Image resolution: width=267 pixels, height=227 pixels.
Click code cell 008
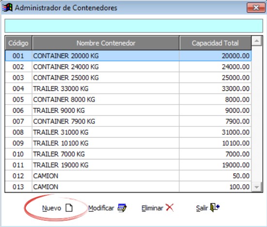[x=18, y=132]
